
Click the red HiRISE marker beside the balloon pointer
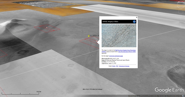[97, 41]
